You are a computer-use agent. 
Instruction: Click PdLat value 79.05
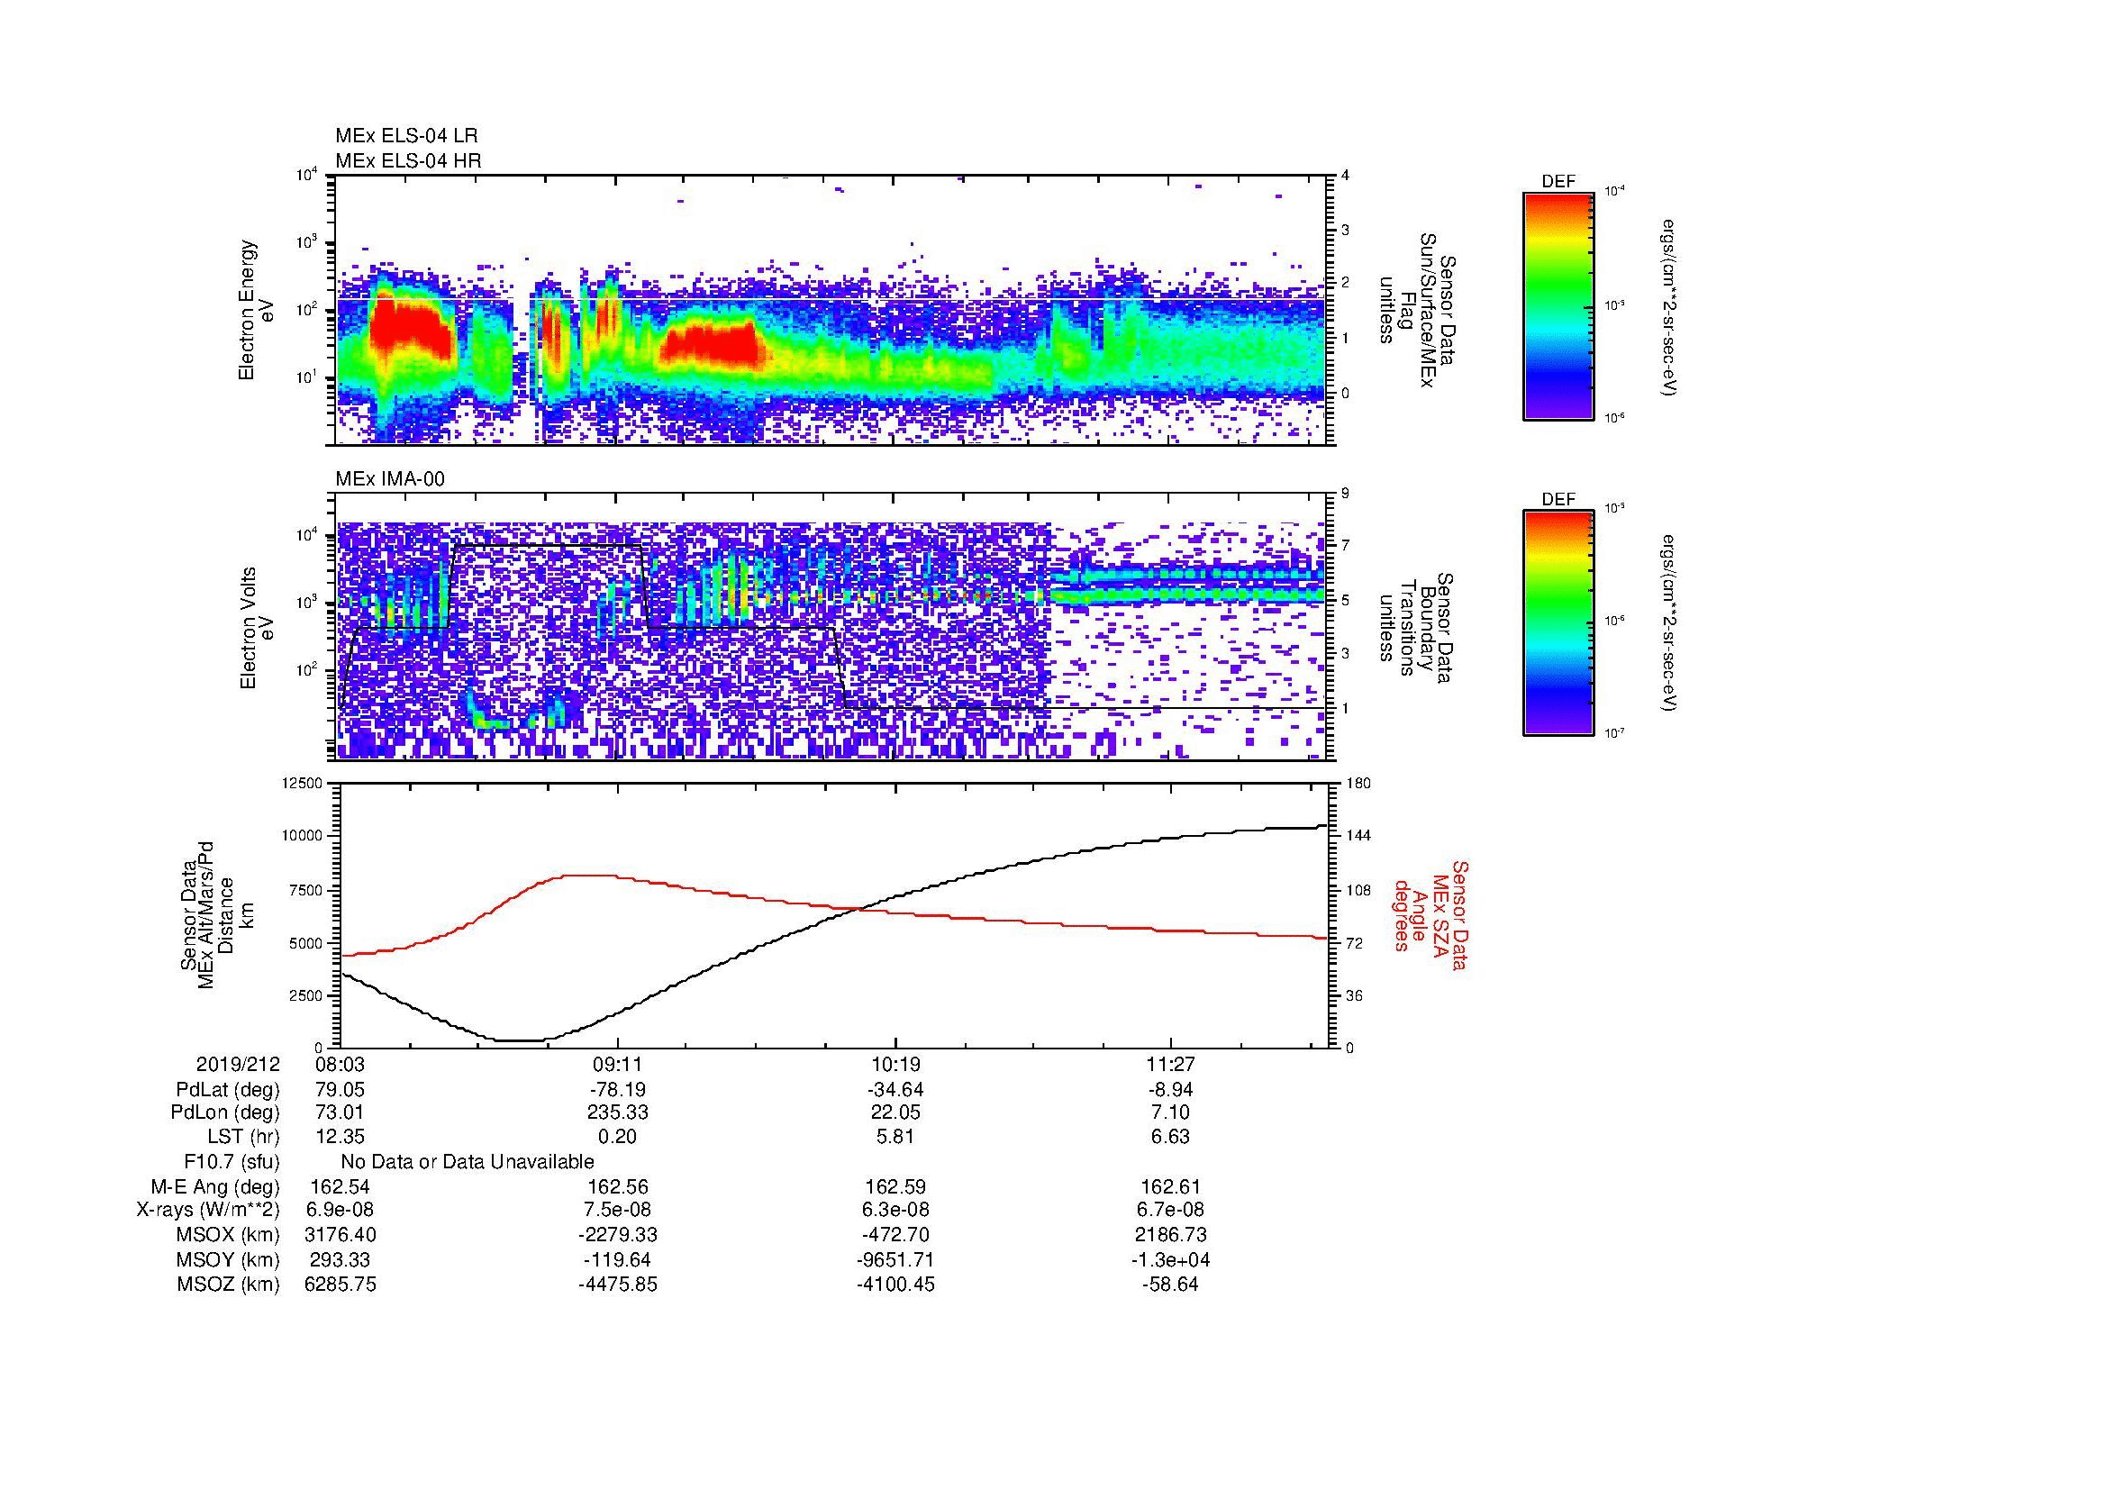(x=340, y=1090)
